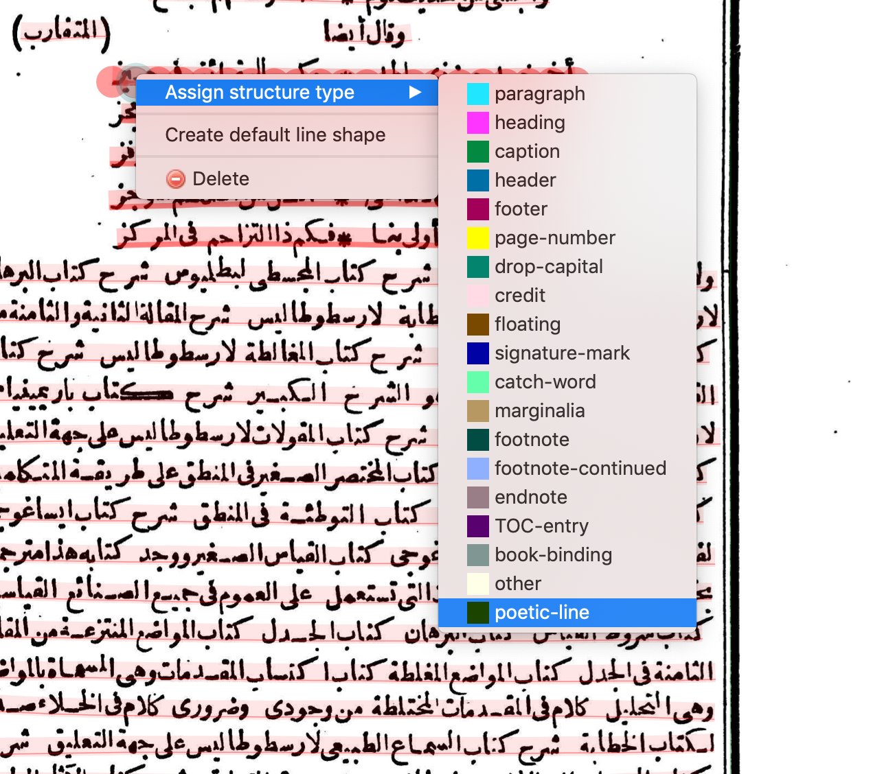Click the cyan paragraph color icon
Image resolution: width=893 pixels, height=774 pixels.
pyautogui.click(x=477, y=93)
